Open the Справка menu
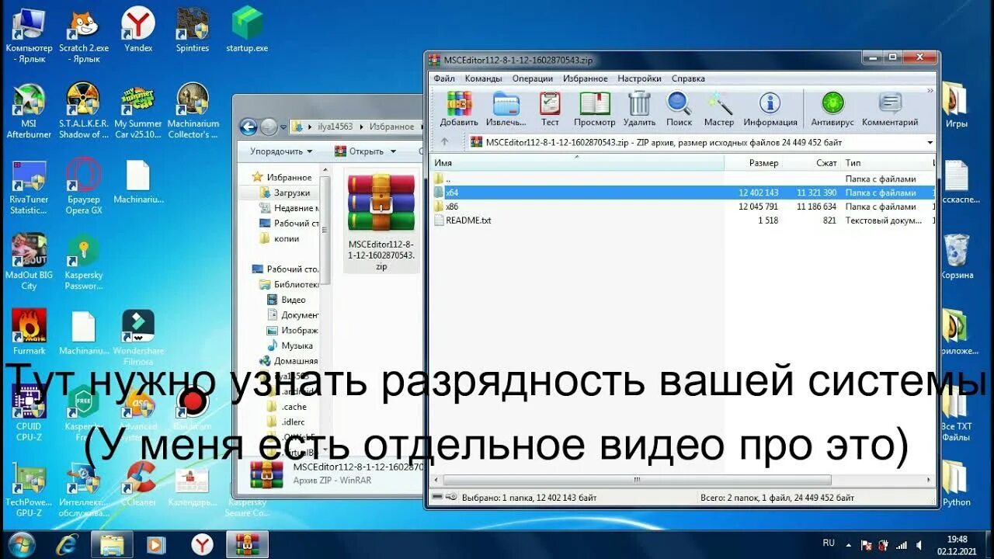 click(x=688, y=78)
